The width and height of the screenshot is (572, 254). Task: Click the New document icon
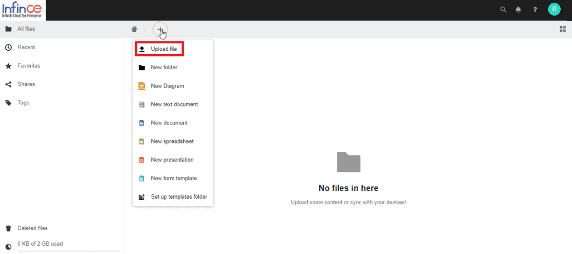tap(142, 123)
